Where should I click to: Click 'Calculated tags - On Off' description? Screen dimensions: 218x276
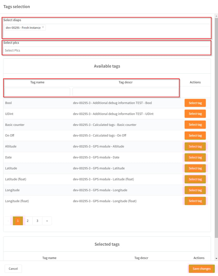[x=99, y=136]
